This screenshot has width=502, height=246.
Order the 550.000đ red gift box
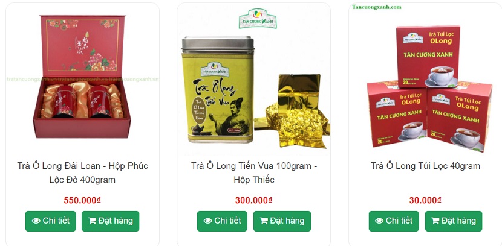pos(111,221)
